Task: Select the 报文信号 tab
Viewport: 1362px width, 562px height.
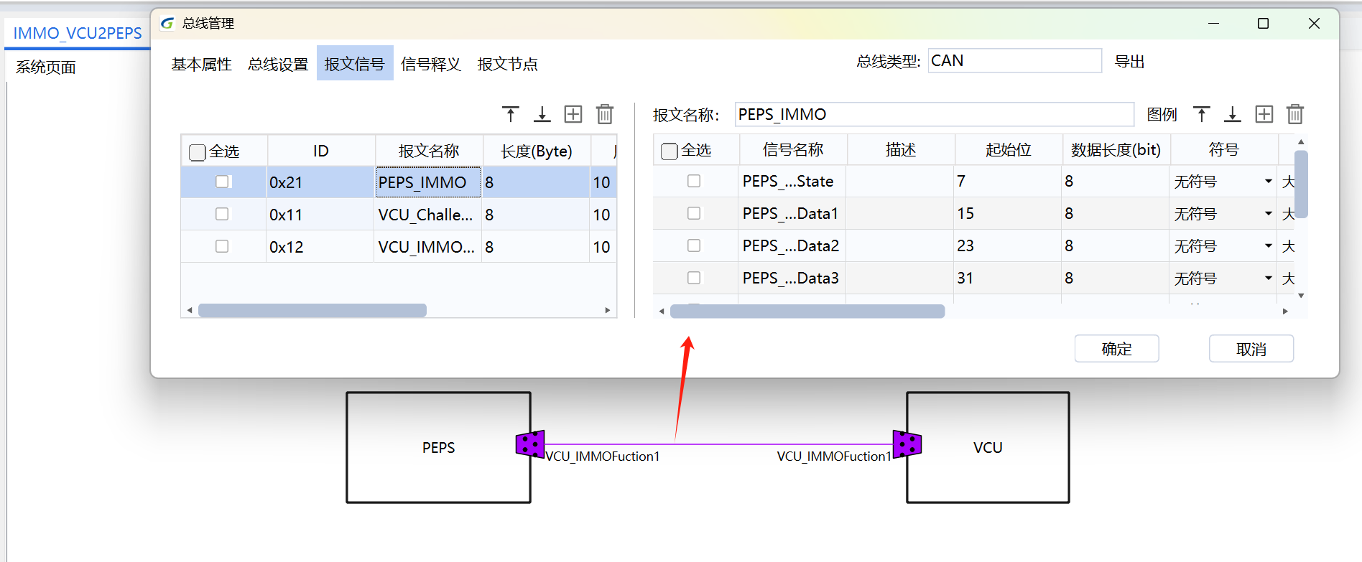Action: 355,63
